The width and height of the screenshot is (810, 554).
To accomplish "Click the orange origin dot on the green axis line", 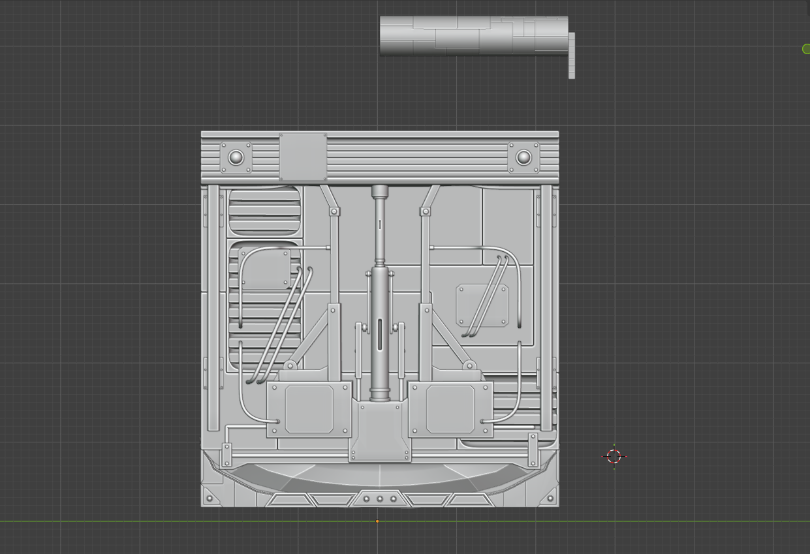I will [x=377, y=521].
